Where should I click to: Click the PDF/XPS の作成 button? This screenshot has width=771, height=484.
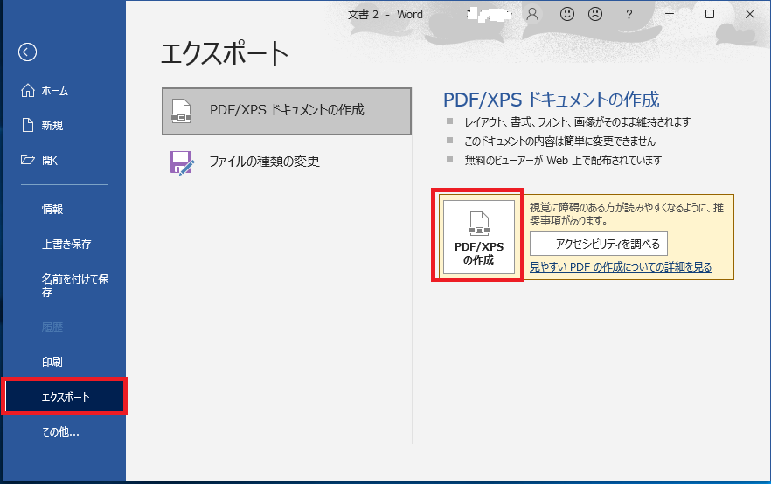tap(479, 237)
